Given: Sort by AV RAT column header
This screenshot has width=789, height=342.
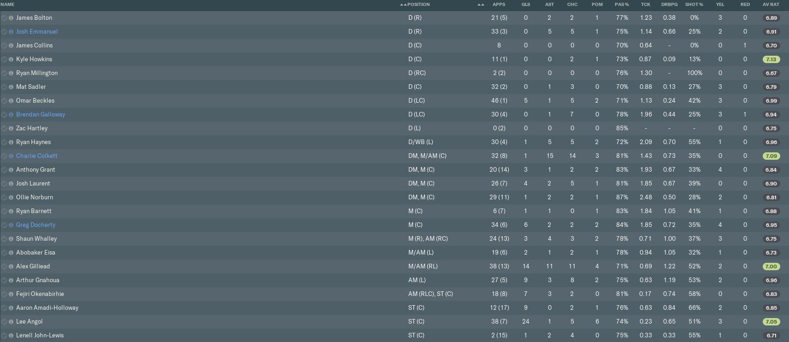Looking at the screenshot, I should [771, 5].
